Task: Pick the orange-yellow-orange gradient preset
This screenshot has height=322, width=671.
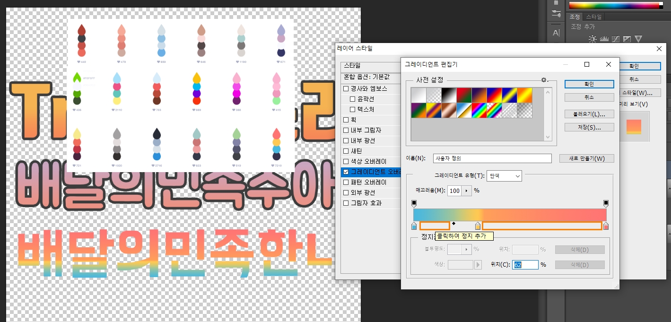Action: tap(524, 96)
